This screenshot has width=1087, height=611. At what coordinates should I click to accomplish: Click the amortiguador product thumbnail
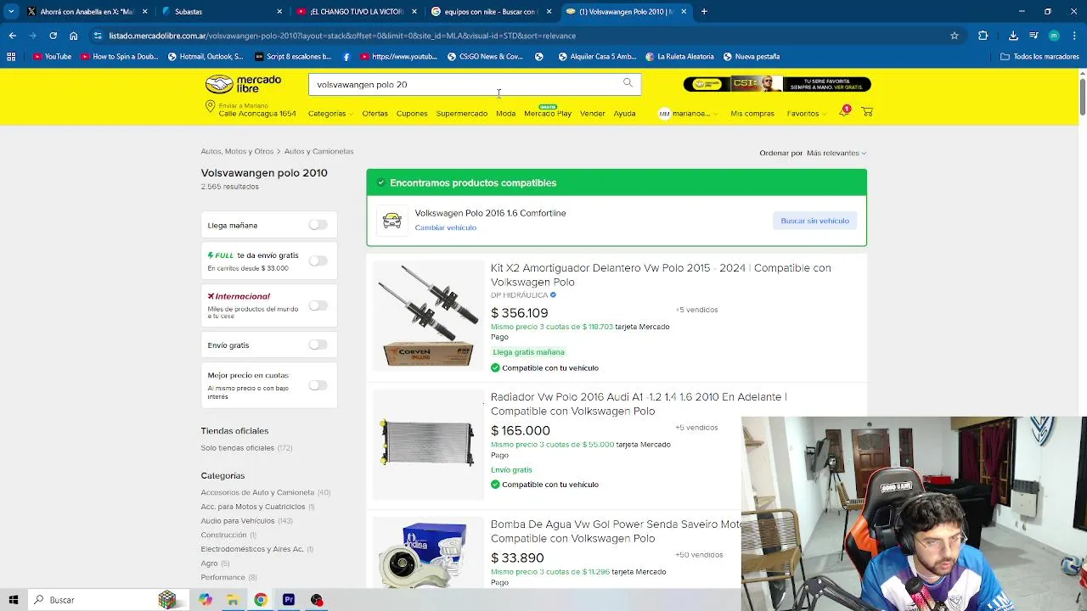(428, 316)
